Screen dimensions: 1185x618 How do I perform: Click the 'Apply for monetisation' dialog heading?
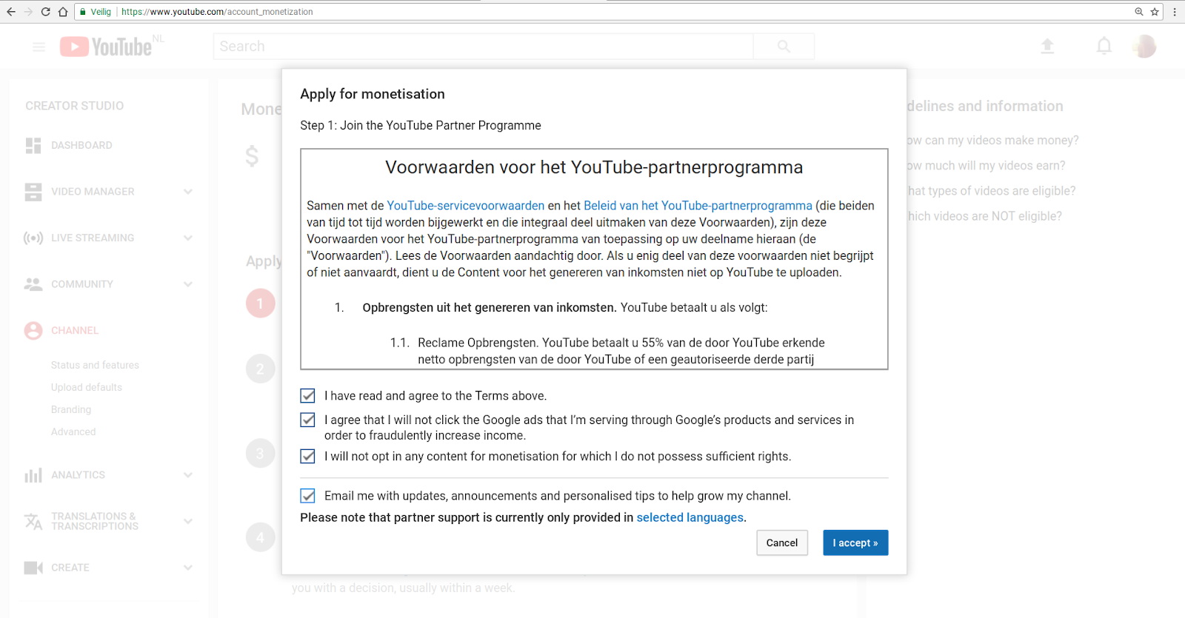pyautogui.click(x=373, y=94)
